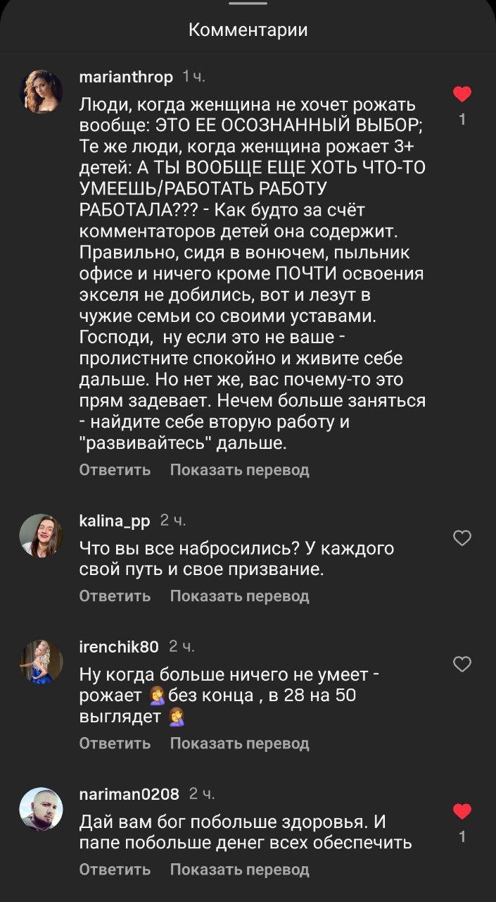The height and width of the screenshot is (902, 496).
Task: Like irenchik80's comment with the heart
Action: click(462, 664)
